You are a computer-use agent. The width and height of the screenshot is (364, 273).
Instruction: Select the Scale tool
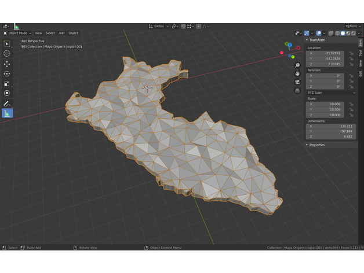[7, 83]
